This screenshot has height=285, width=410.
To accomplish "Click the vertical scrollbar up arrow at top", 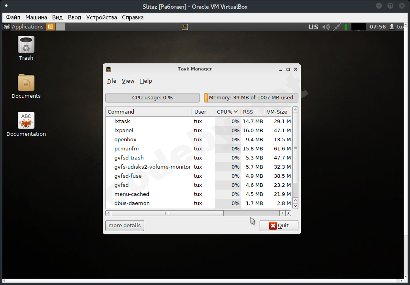I will [295, 110].
